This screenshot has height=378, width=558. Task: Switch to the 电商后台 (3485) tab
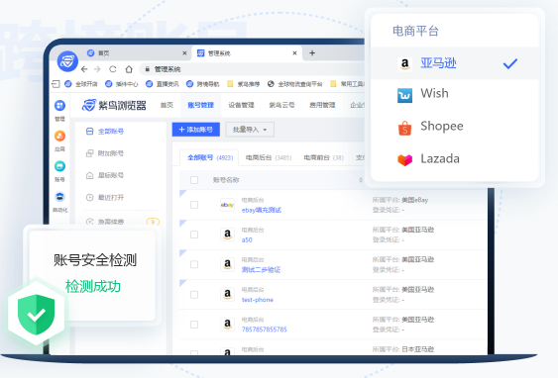click(x=269, y=157)
